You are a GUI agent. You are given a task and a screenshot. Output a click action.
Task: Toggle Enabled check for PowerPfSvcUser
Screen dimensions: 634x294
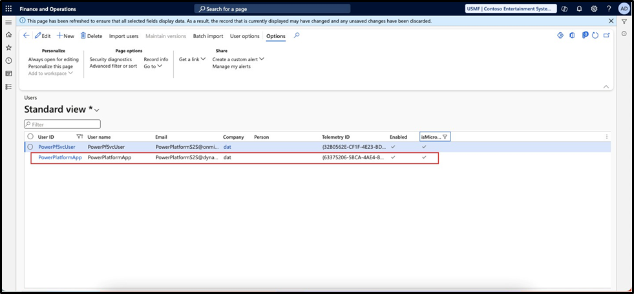coord(393,147)
